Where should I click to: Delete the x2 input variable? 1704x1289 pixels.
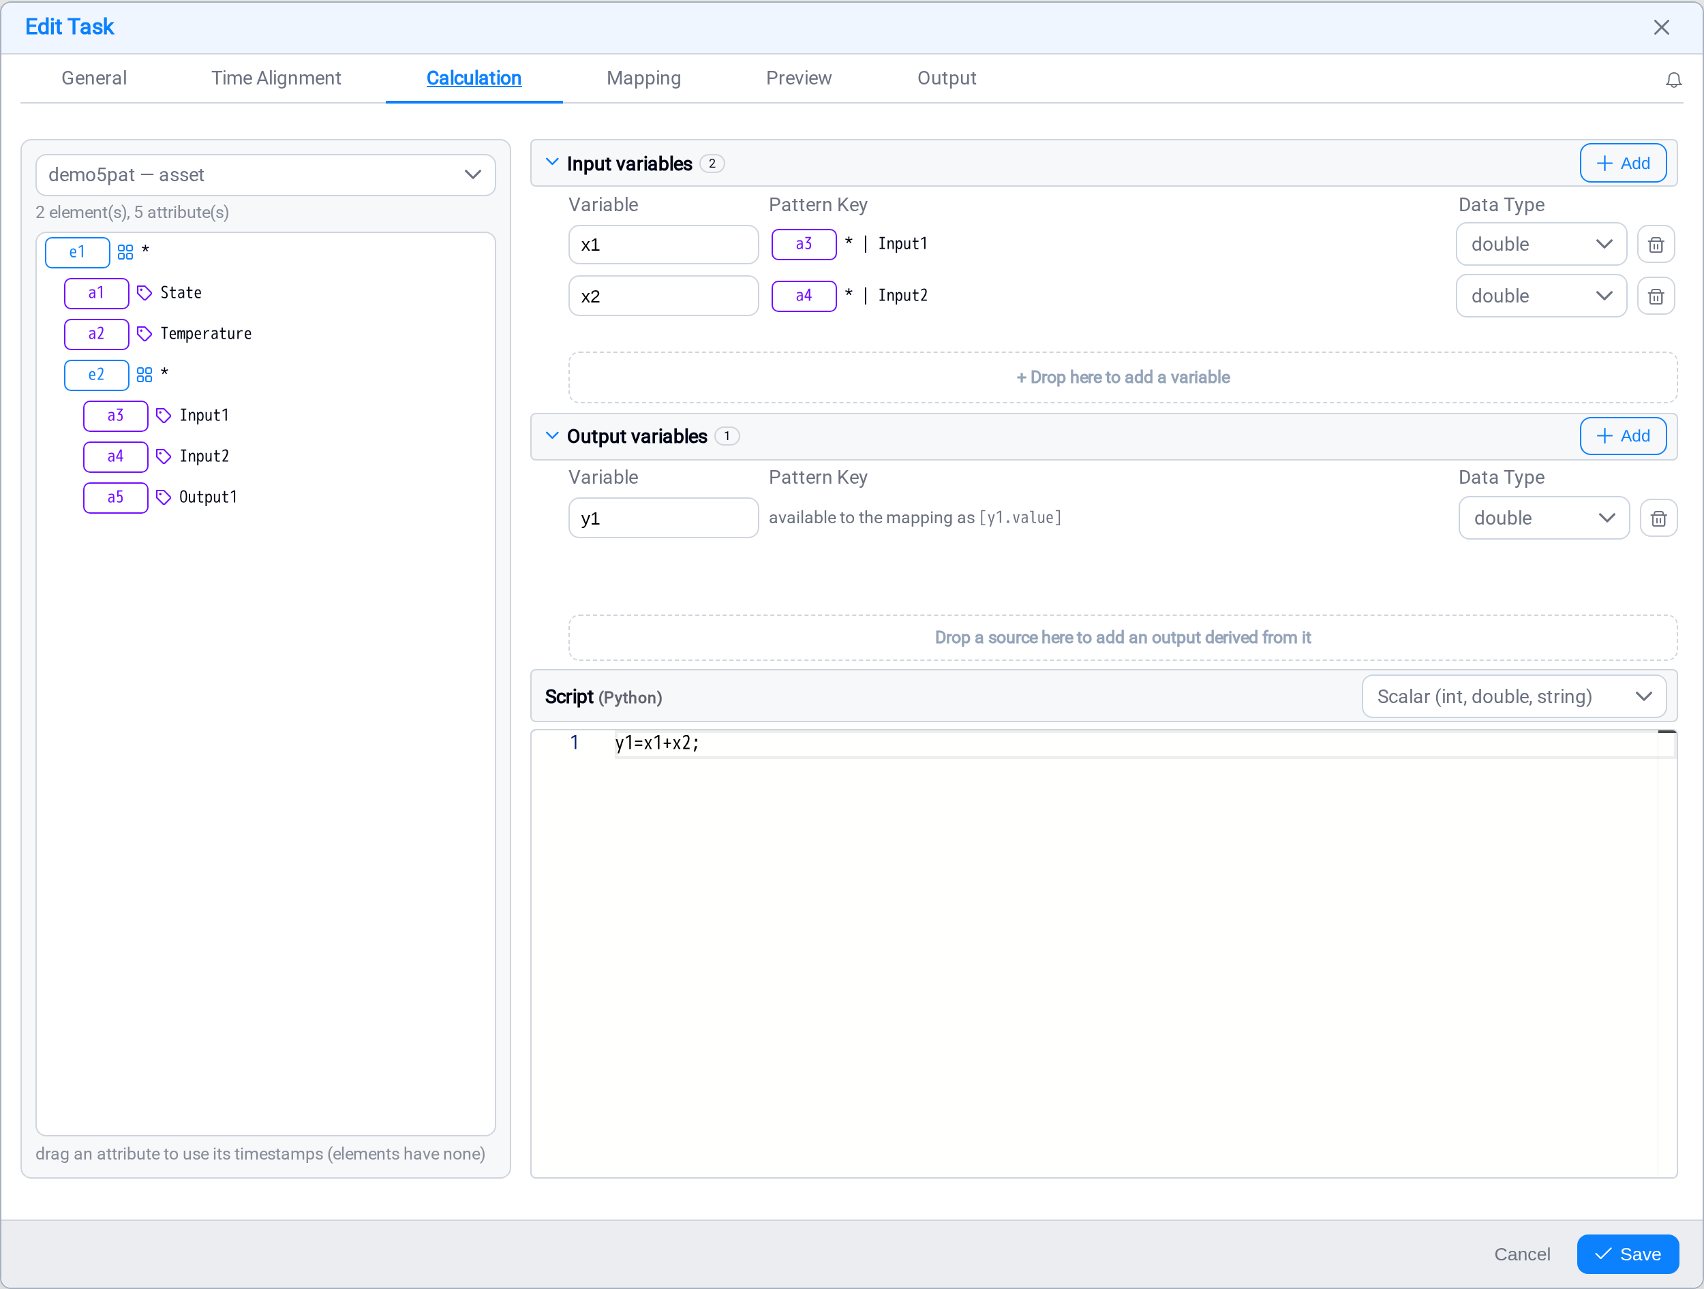point(1656,296)
